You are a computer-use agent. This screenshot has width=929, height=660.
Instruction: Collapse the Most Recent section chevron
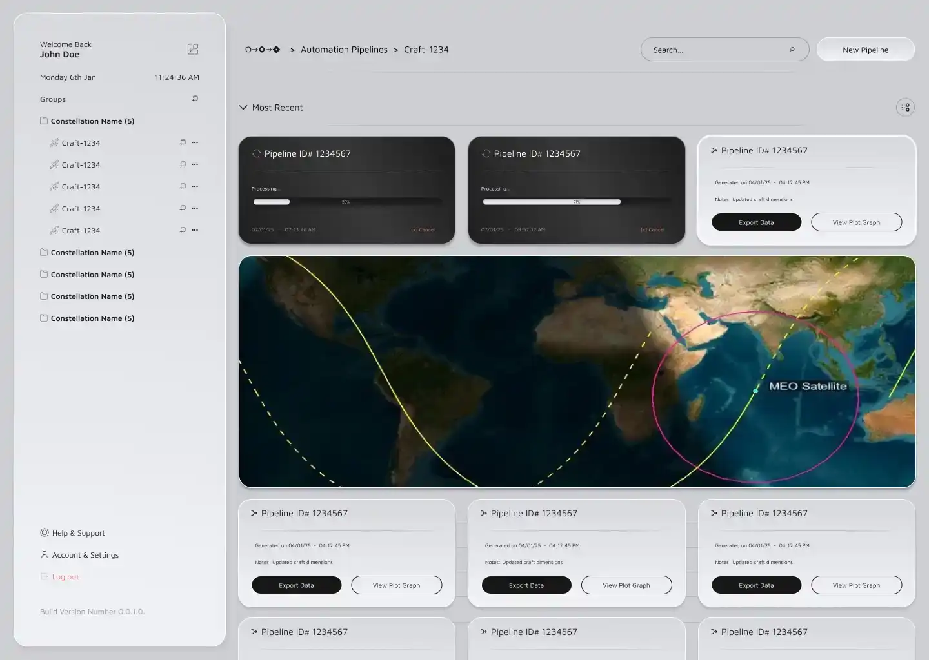[243, 108]
